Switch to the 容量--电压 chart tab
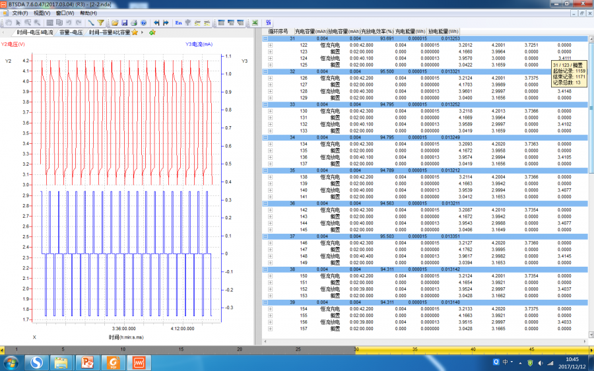 click(71, 32)
